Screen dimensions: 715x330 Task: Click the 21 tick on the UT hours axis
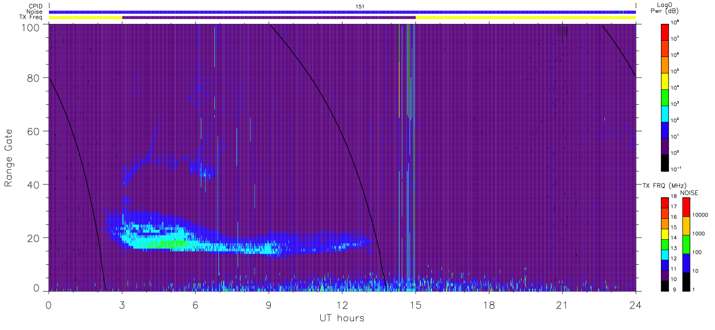(x=562, y=304)
